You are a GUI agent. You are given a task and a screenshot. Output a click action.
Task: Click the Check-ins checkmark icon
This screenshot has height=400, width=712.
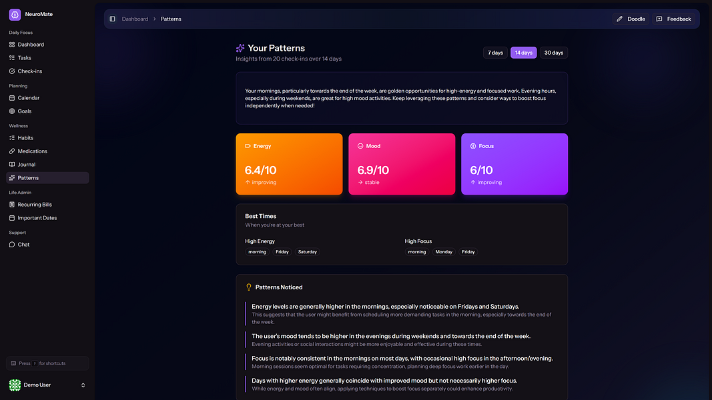pos(12,71)
